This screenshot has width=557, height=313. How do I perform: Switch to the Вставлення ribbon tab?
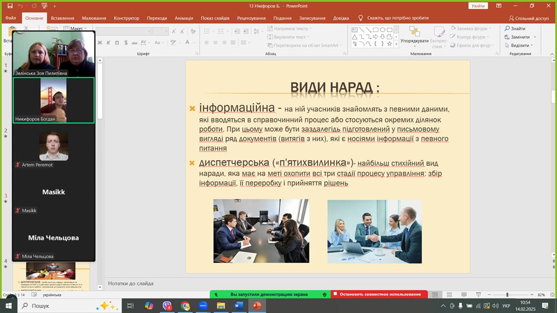(x=62, y=18)
